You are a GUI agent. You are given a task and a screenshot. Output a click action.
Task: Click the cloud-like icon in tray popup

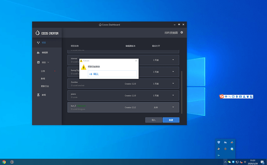click(x=225, y=142)
